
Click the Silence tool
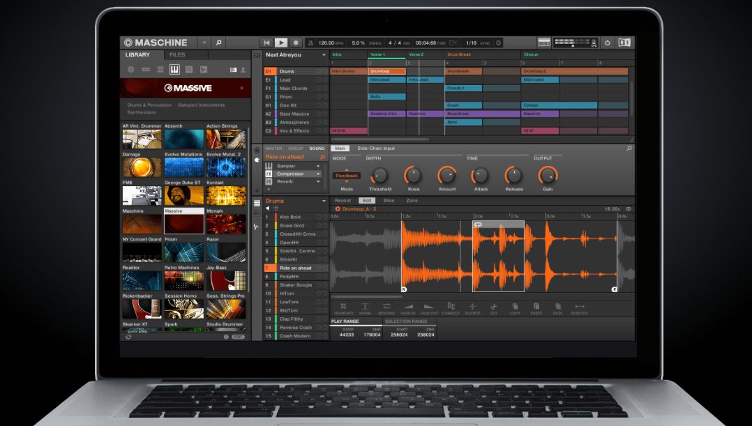[x=472, y=309]
